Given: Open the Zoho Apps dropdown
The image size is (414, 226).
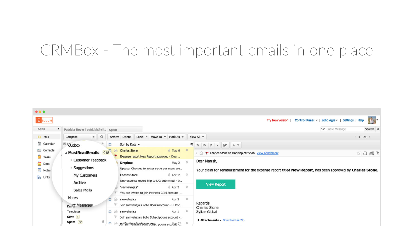Looking at the screenshot, I should coord(330,120).
